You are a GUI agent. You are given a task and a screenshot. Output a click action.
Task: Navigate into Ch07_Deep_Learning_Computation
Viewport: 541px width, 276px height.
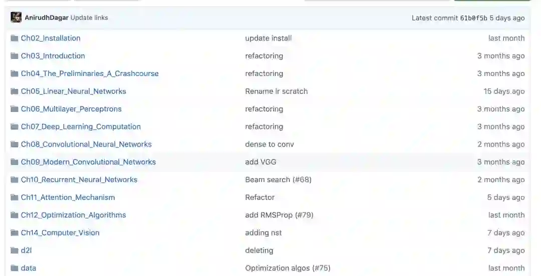(x=81, y=126)
